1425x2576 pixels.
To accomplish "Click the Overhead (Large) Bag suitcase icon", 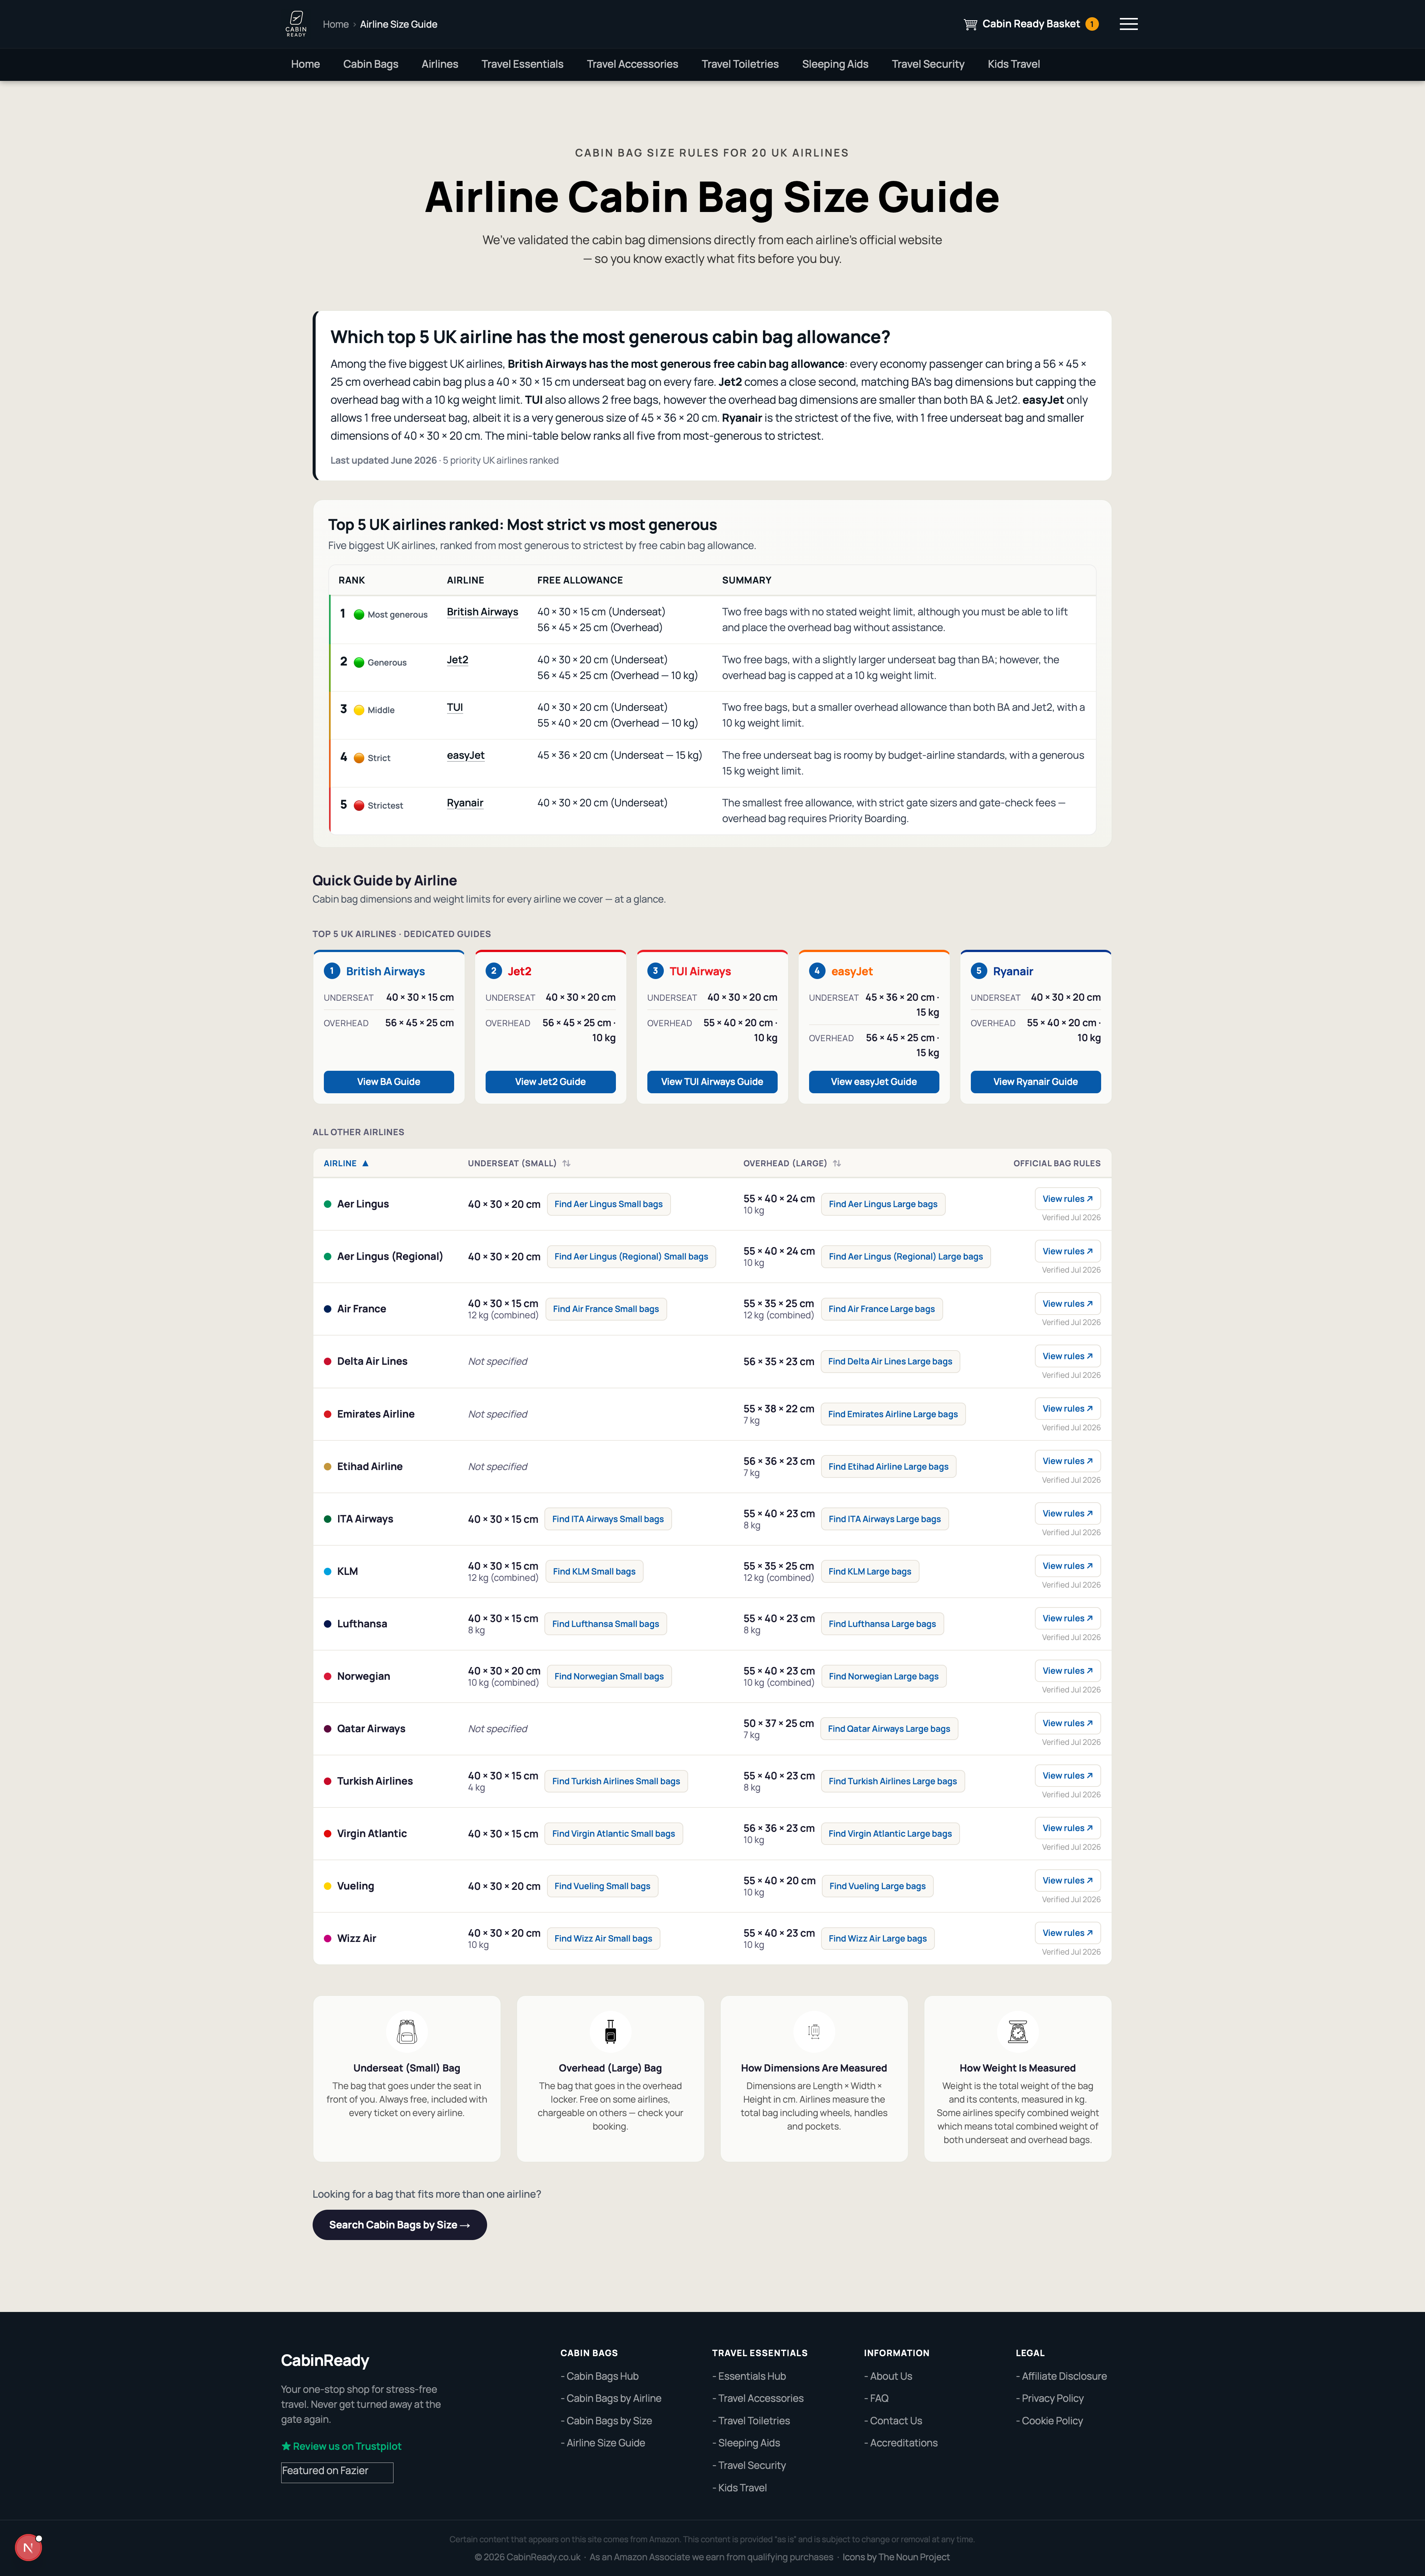I will [610, 2031].
